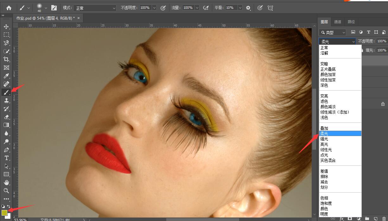The width and height of the screenshot is (388, 221).
Task: Enable airbrush-style build-up effect
Action: click(206, 8)
